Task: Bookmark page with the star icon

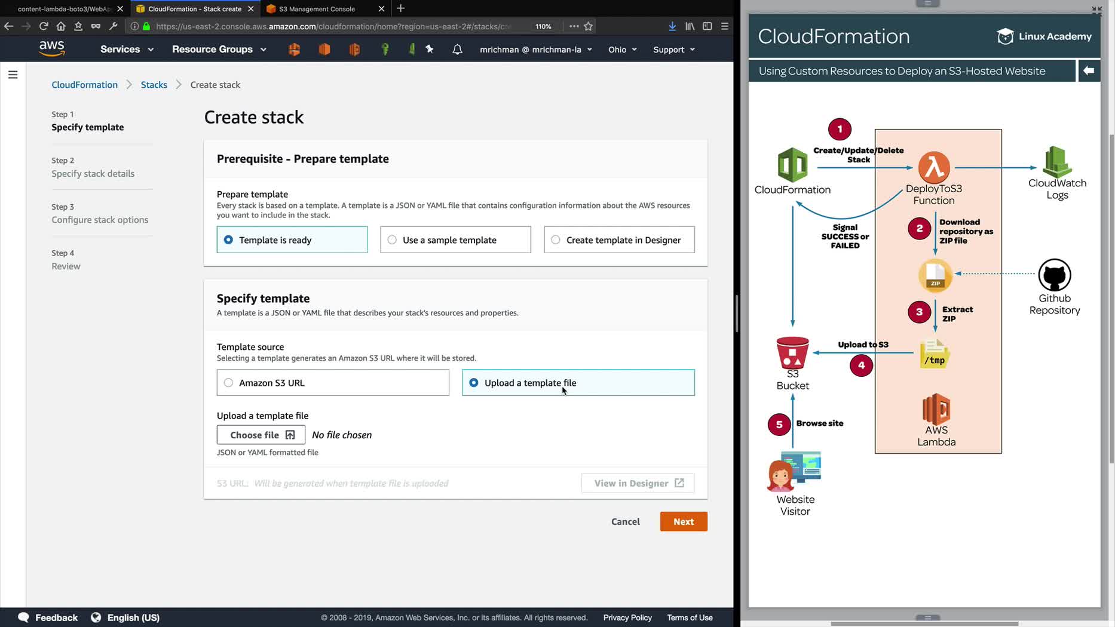Action: tap(589, 26)
